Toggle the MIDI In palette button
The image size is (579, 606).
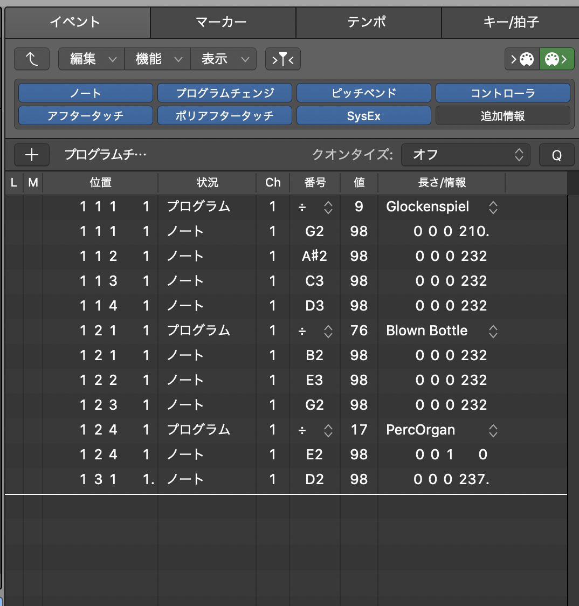coord(522,59)
